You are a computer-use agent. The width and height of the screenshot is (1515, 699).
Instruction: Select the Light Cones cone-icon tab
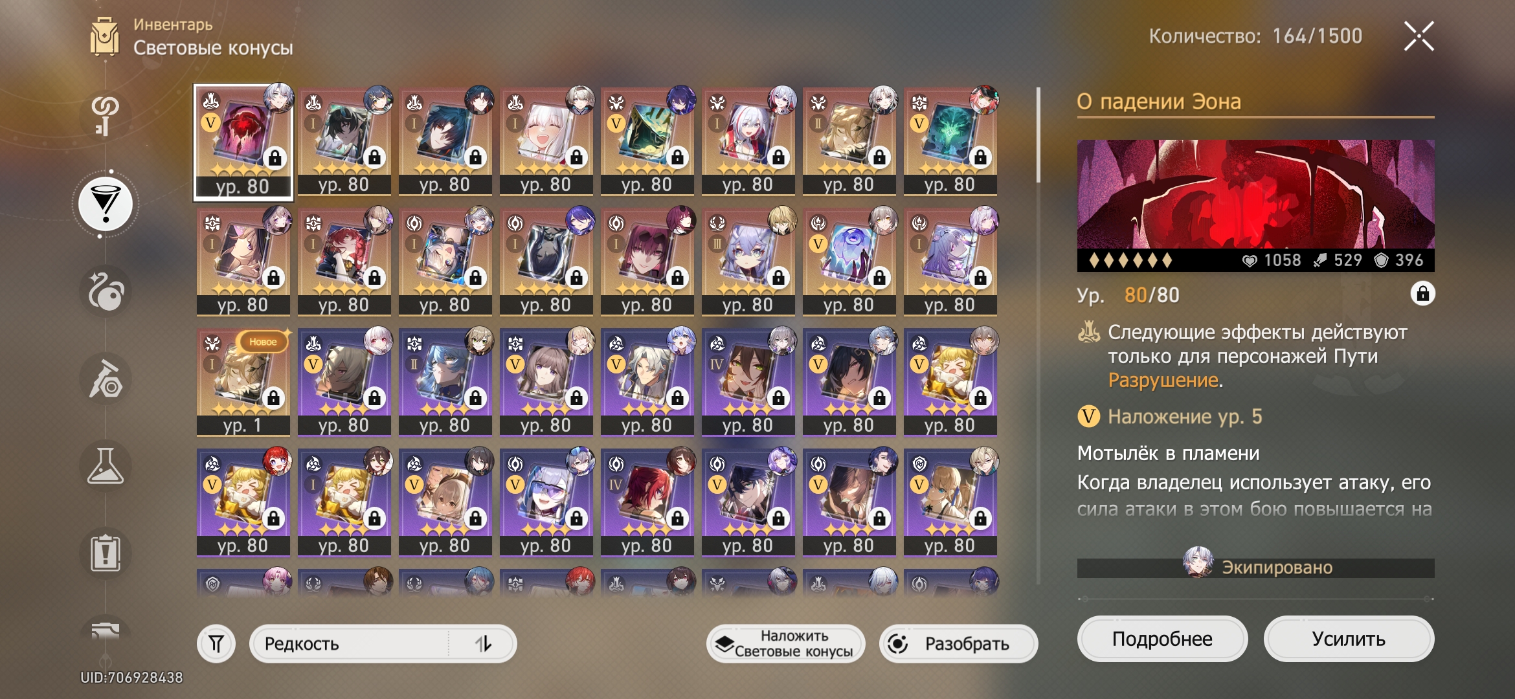106,204
